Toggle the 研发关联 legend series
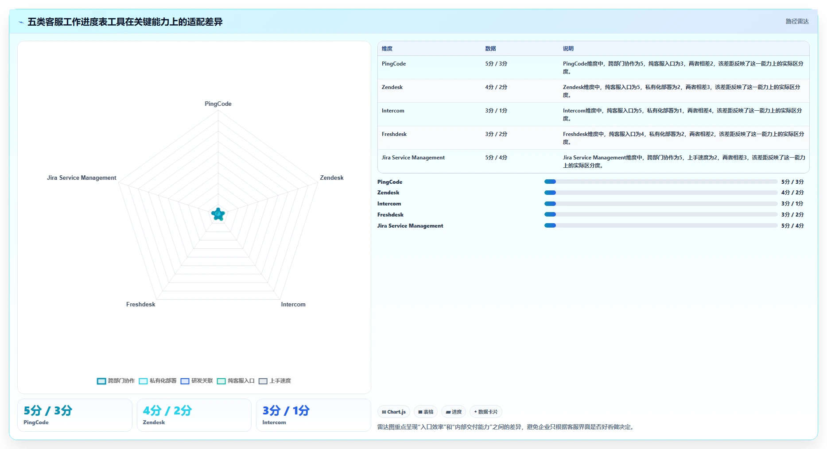The height and width of the screenshot is (449, 827). click(x=197, y=381)
